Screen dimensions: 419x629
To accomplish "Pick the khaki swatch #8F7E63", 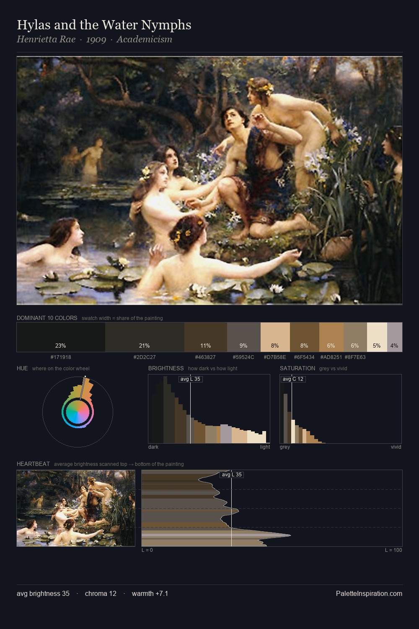I will pyautogui.click(x=355, y=337).
